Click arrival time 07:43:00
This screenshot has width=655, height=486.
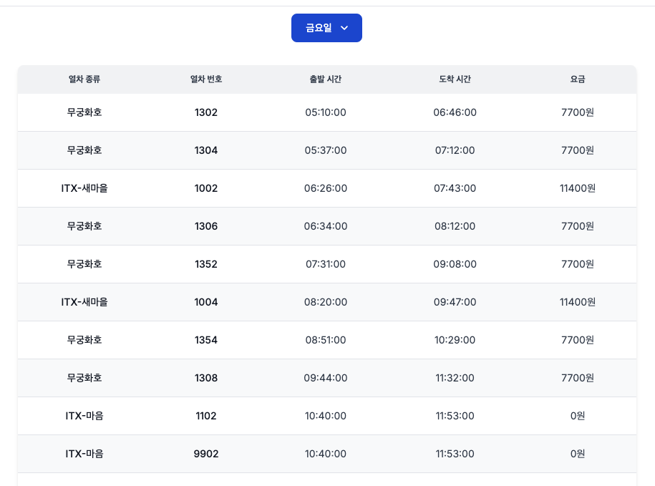(455, 188)
